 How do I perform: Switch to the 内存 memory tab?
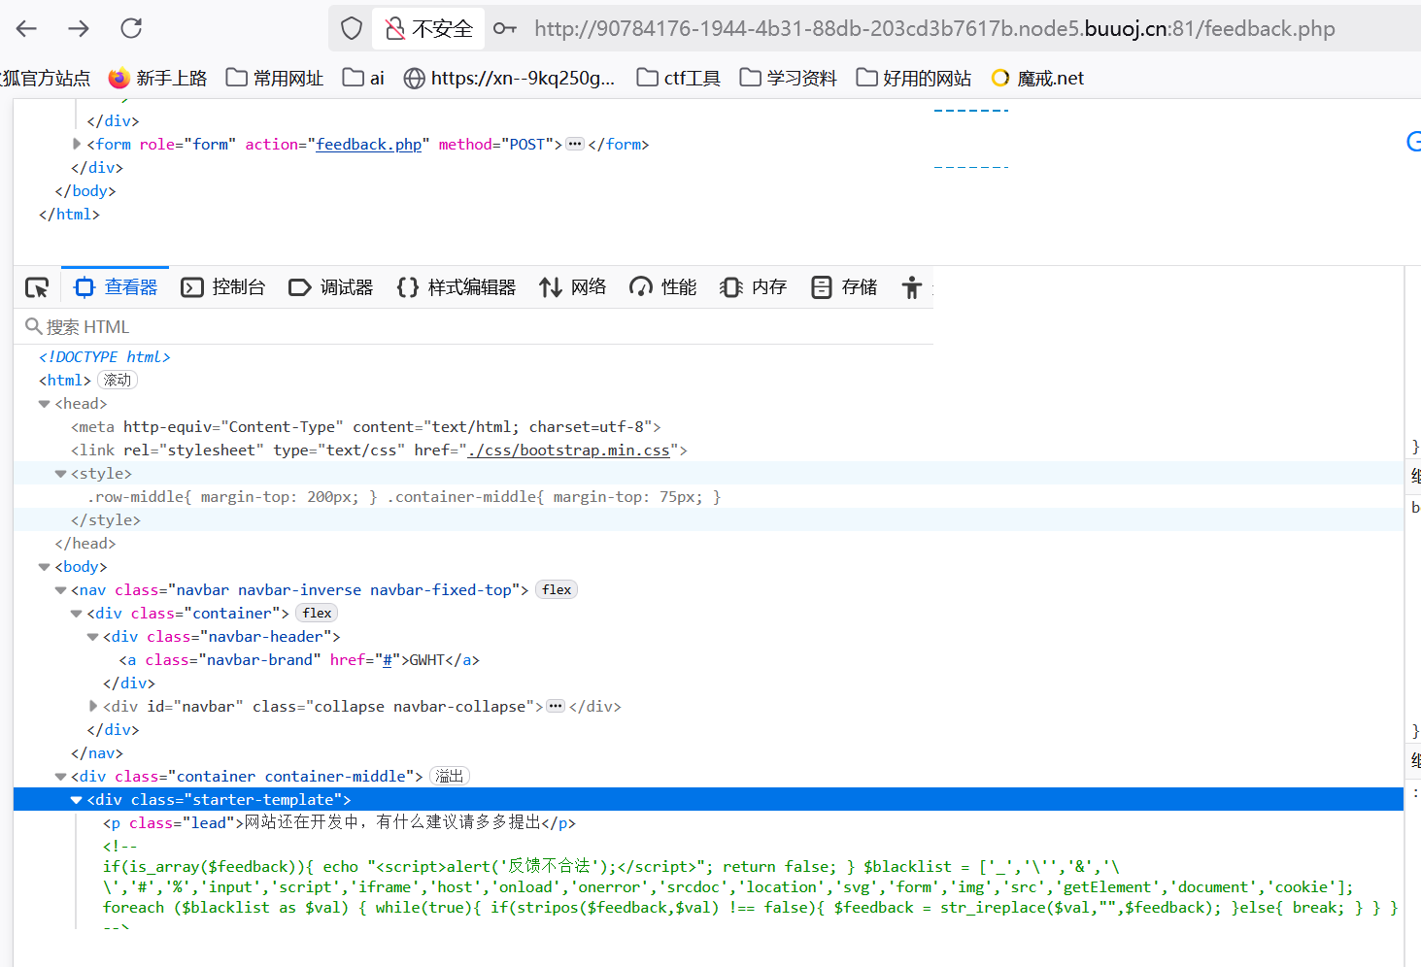click(754, 287)
